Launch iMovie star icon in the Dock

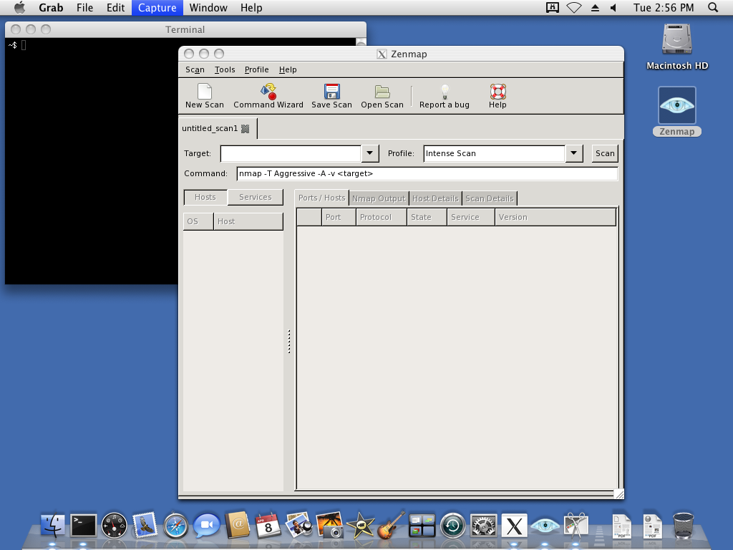[361, 525]
